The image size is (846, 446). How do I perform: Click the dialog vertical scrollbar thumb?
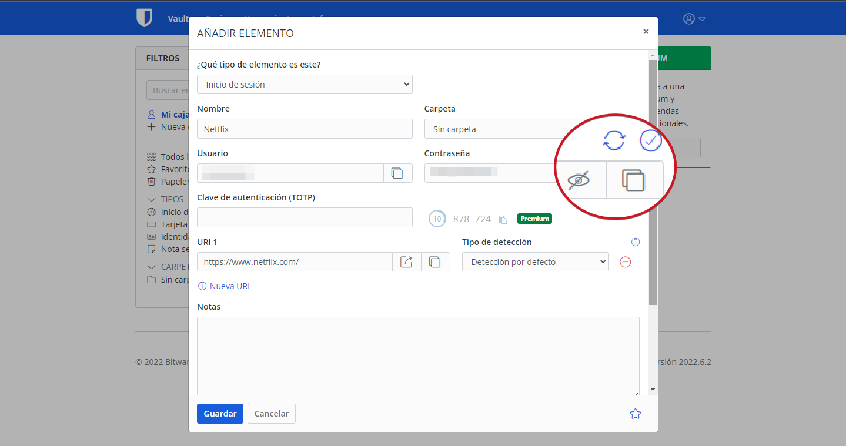653,182
